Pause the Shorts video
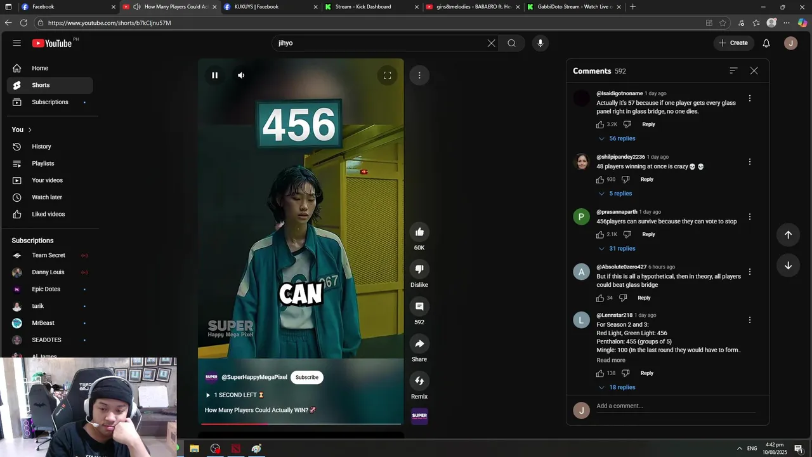Image resolution: width=812 pixels, height=457 pixels. click(x=215, y=76)
